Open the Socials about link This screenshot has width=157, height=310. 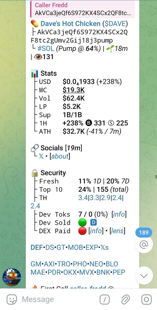pyautogui.click(x=60, y=156)
